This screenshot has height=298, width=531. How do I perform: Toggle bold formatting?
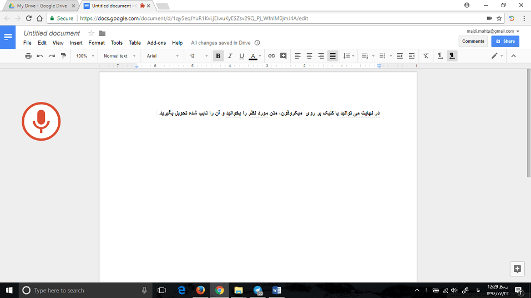[218, 56]
